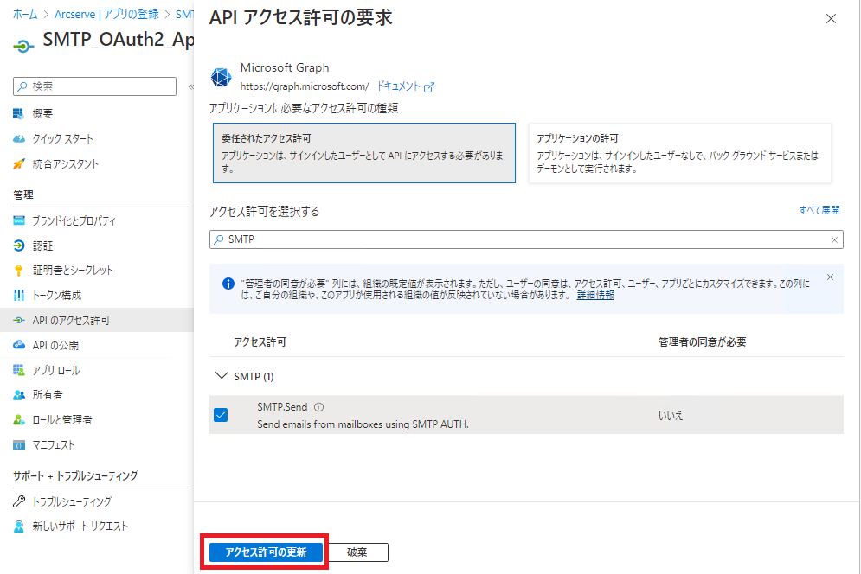Click the API の公開 cloud icon
This screenshot has height=574, width=861.
point(19,345)
